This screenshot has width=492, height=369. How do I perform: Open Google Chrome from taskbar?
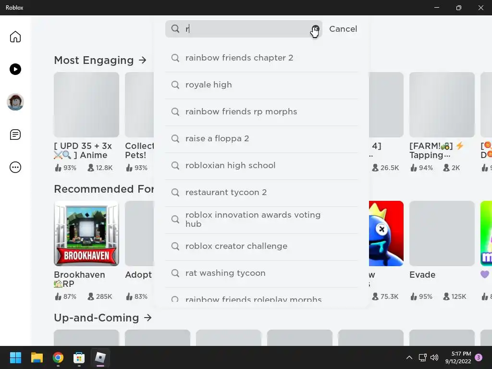click(x=58, y=357)
